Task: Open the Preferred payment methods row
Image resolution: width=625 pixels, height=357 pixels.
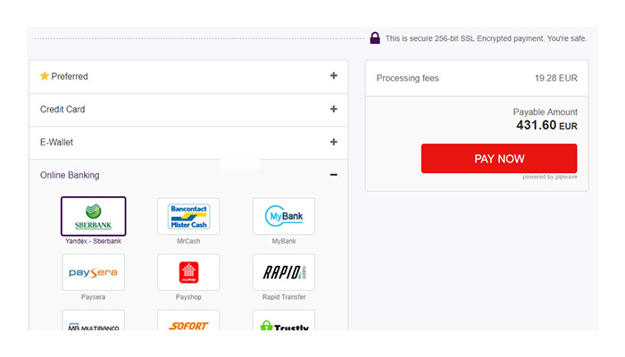Action: coord(179,77)
